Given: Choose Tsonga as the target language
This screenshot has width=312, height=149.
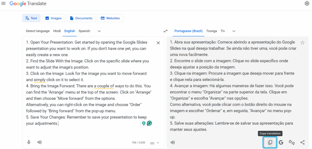Looking at the screenshot, I should [211, 31].
